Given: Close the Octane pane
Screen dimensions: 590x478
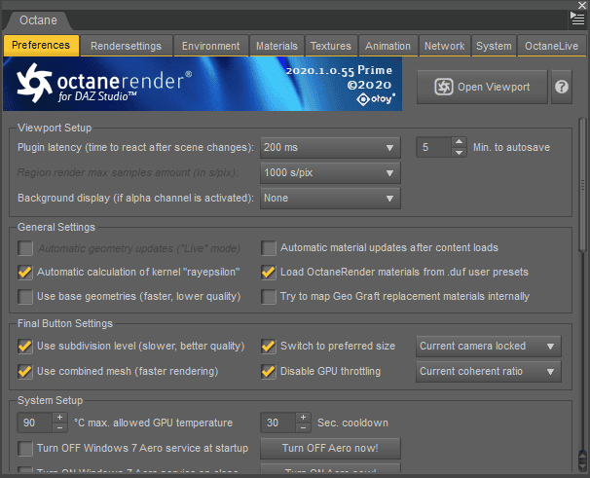Looking at the screenshot, I should click(x=581, y=5).
